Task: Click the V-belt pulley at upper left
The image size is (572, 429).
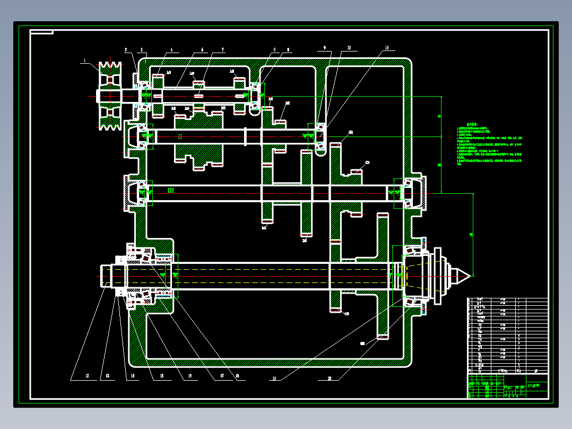Action: pos(110,97)
